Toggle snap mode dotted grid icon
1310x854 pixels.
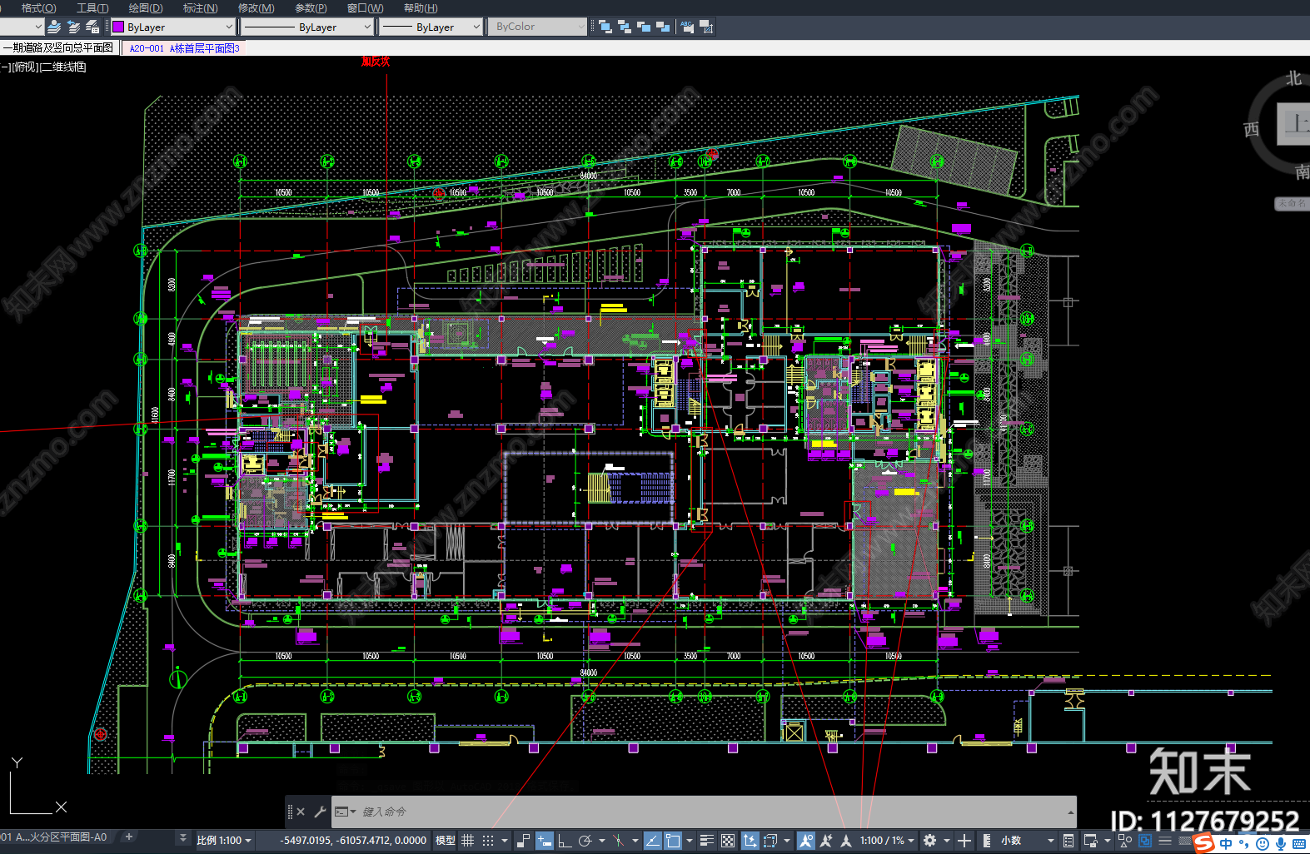tap(488, 841)
